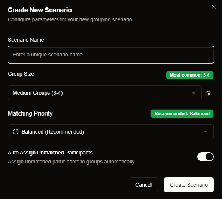Expand the Medium Groups (3-4) dropdown

point(105,93)
